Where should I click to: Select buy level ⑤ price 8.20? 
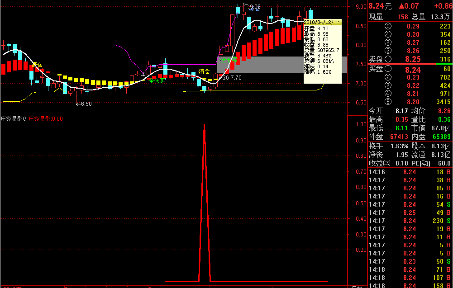(x=413, y=102)
